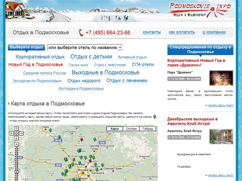Image resolution: width=242 pixels, height=181 pixels.
Task: Open the контакты link
Action: tap(151, 32)
